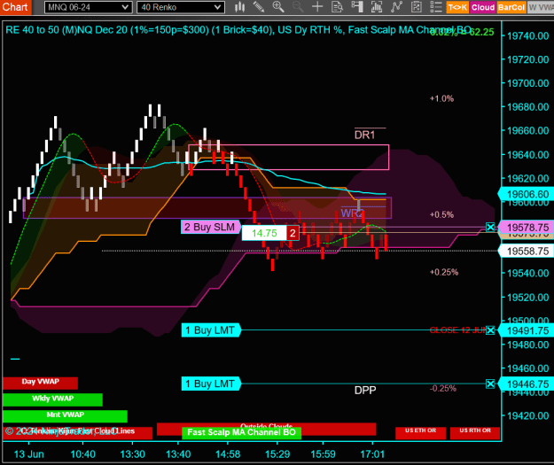Click the DR1 level label
The width and height of the screenshot is (554, 465).
point(364,135)
